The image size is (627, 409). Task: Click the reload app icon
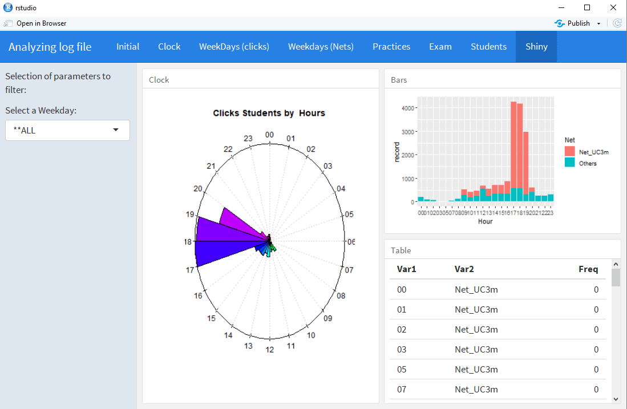617,23
